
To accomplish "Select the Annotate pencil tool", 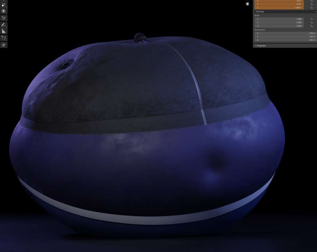I will 4,25.
